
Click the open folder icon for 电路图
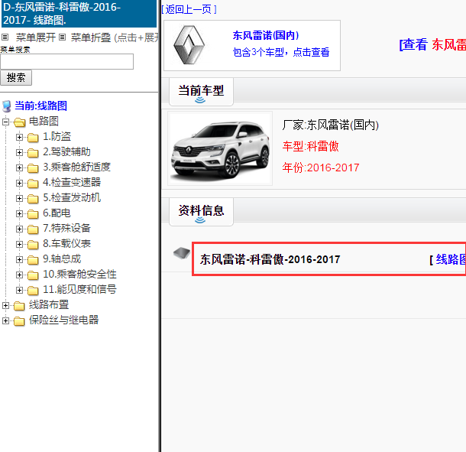(x=20, y=122)
